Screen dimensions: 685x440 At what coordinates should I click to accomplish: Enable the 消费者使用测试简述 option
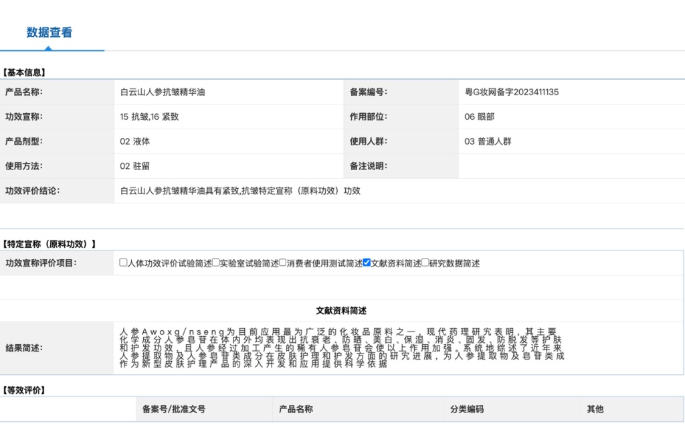[283, 263]
